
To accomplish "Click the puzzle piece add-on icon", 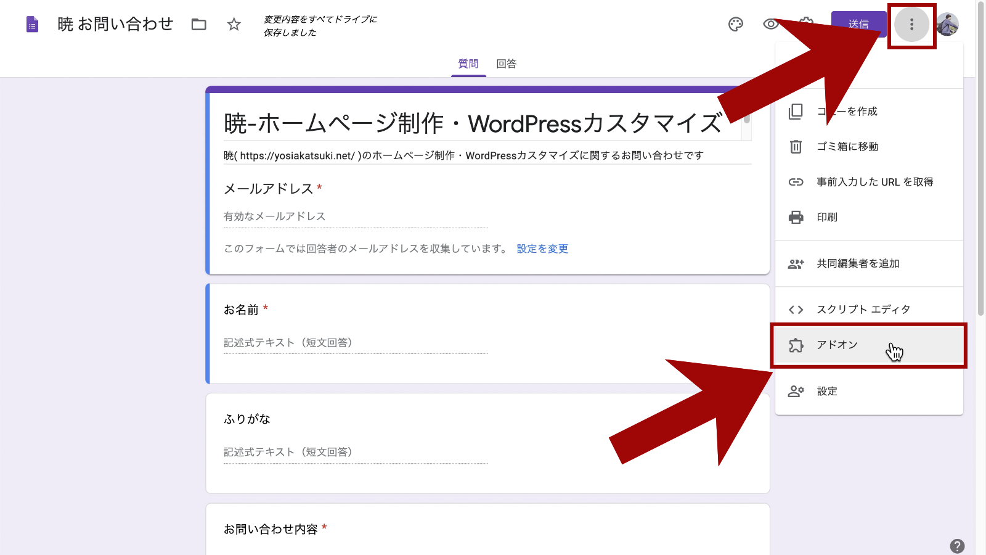I will [x=796, y=345].
